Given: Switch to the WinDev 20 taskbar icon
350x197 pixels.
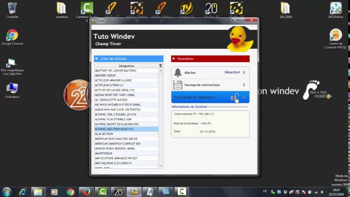Looking at the screenshot, I should click(x=118, y=192).
